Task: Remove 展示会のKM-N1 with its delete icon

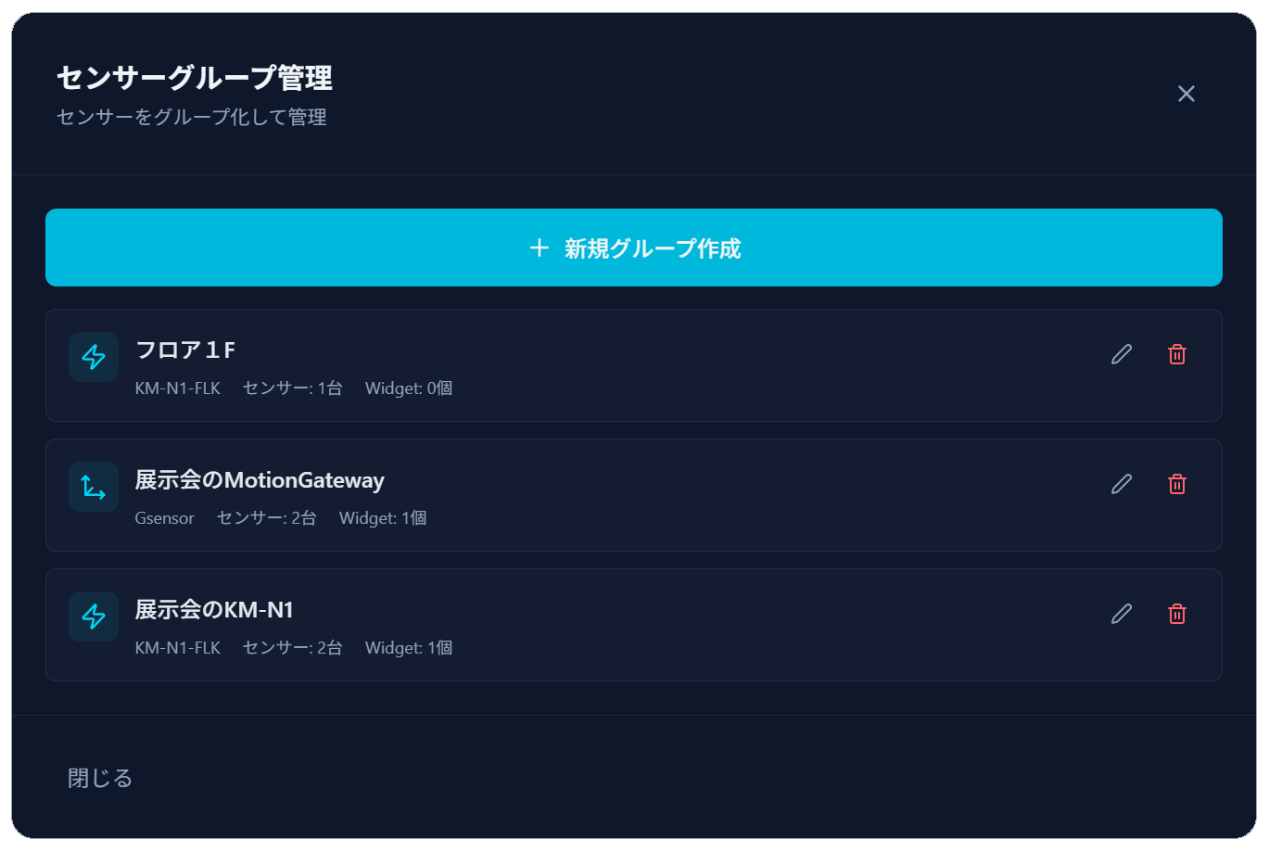Action: (x=1176, y=614)
